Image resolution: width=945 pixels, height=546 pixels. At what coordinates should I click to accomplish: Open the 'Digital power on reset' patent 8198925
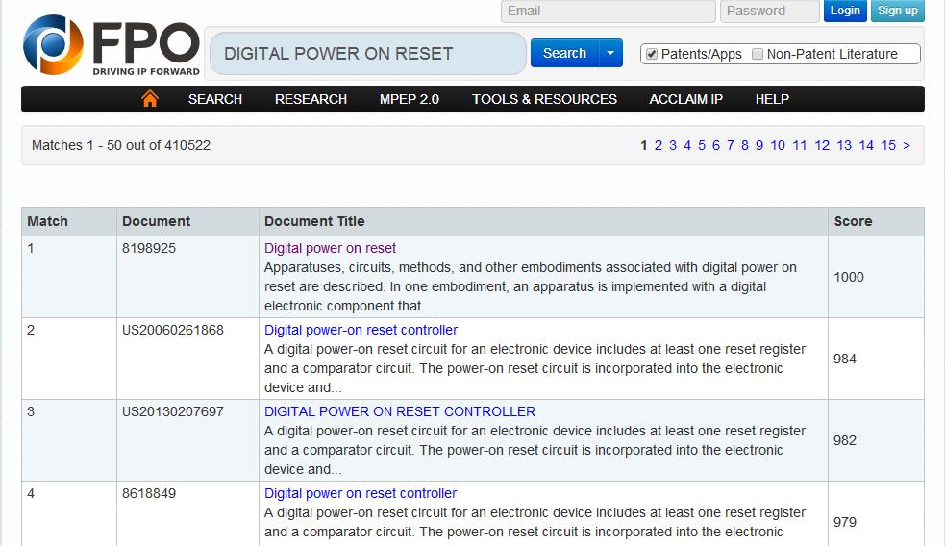[x=330, y=248]
